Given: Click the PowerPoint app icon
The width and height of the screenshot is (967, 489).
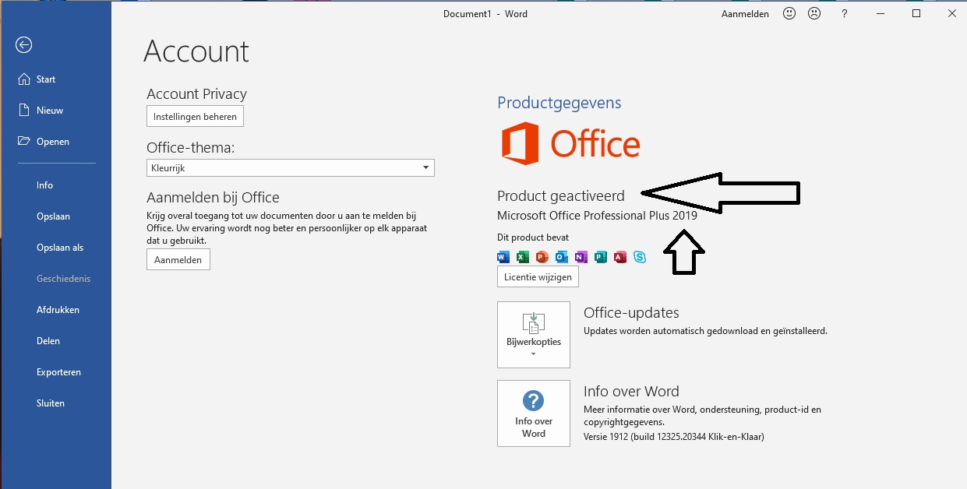Looking at the screenshot, I should (x=542, y=257).
